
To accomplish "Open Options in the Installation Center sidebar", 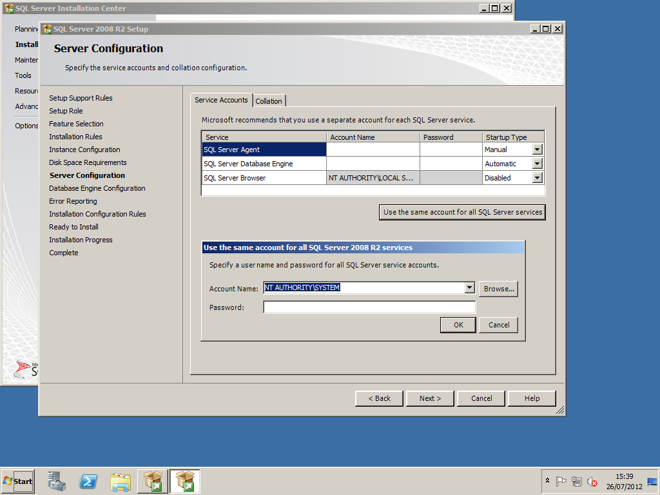I will pyautogui.click(x=26, y=126).
